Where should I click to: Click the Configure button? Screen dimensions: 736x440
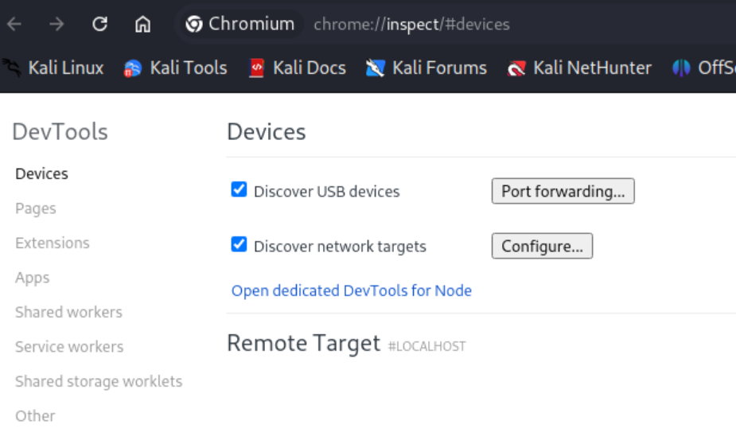point(542,246)
